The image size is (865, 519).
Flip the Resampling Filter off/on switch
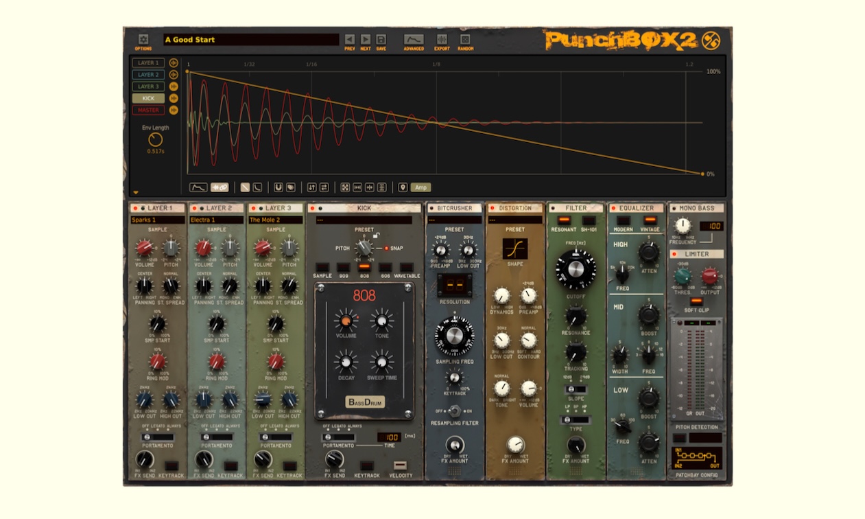[x=454, y=411]
